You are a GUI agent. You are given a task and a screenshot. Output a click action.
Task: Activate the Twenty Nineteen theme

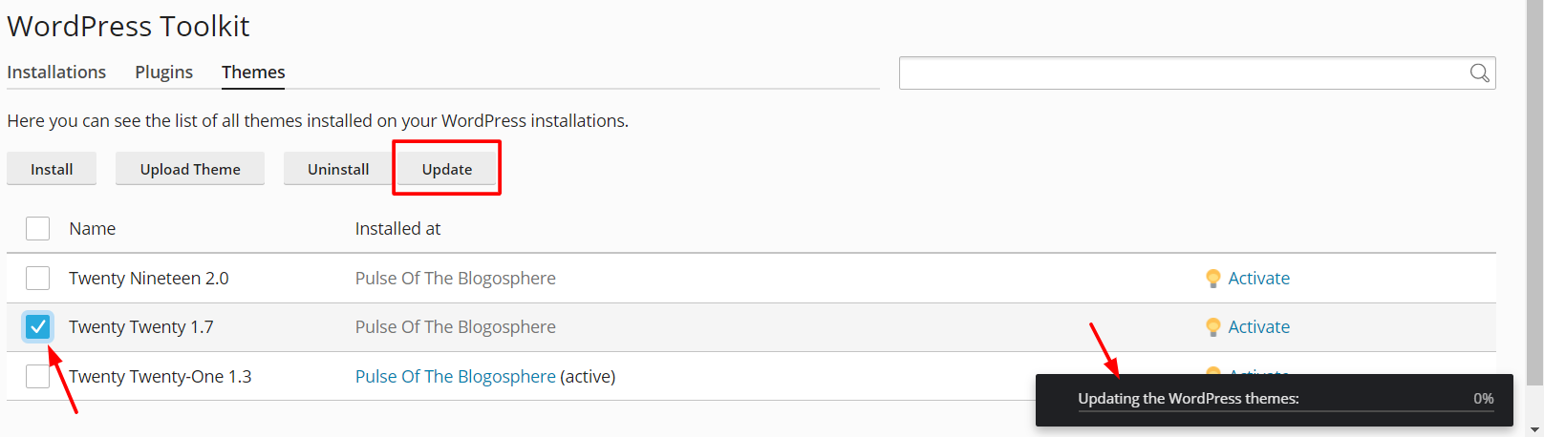coord(1258,279)
